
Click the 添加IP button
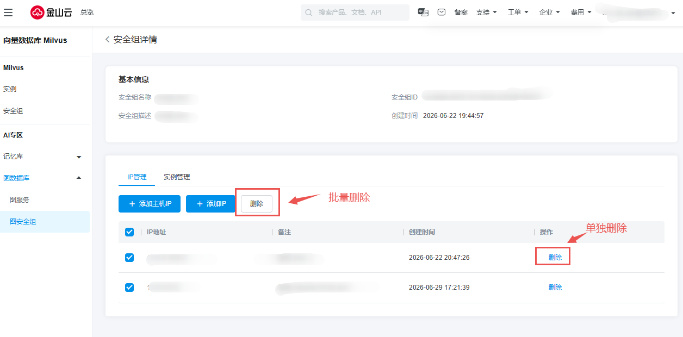(x=210, y=204)
